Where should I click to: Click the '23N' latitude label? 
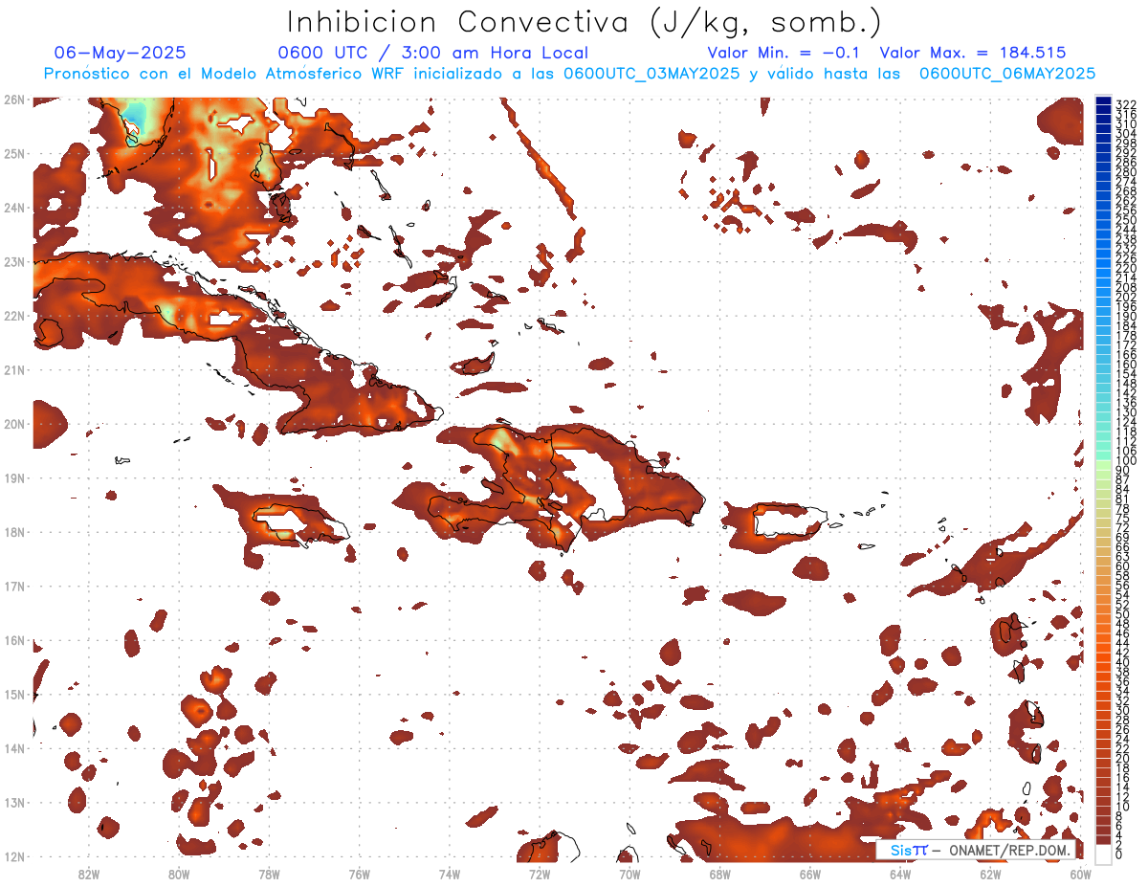(x=14, y=261)
